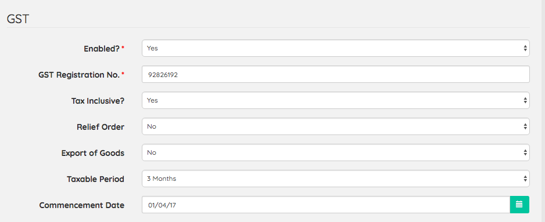The image size is (545, 222).
Task: Click the Tax Inclusive? label
Action: point(98,101)
